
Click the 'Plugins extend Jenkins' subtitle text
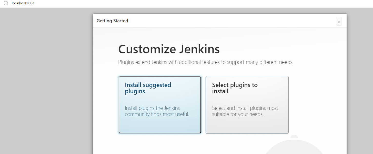tap(206, 62)
